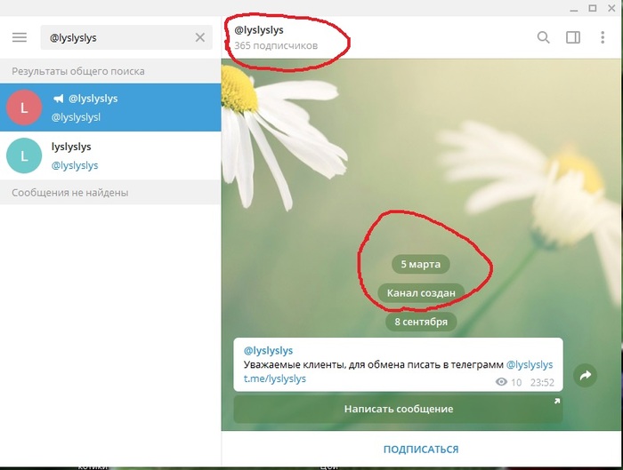Maximize the Telegram window
This screenshot has width=623, height=470.
593,8
